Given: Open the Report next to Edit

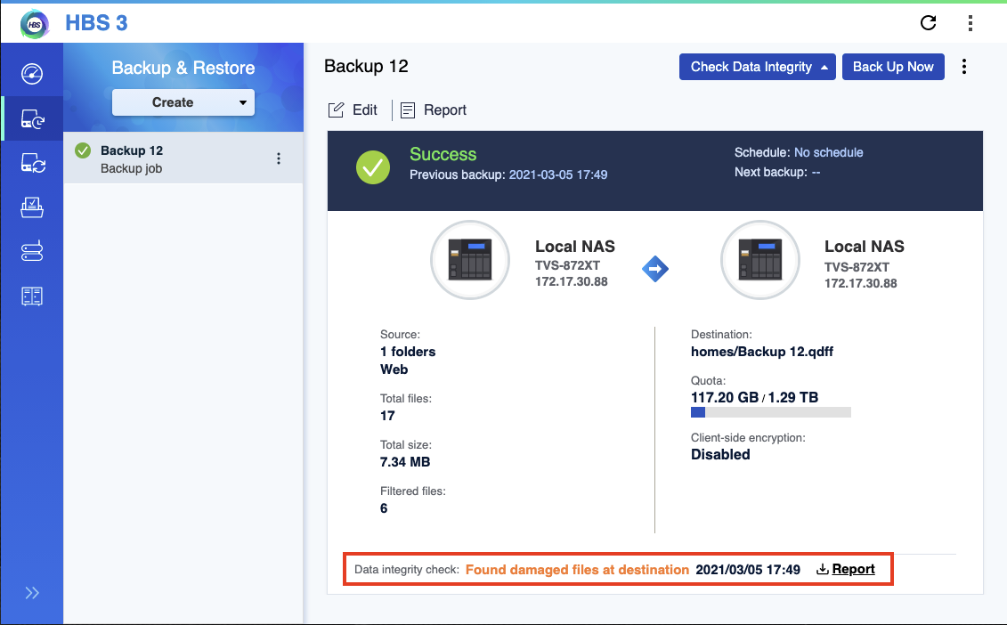Looking at the screenshot, I should pos(434,110).
